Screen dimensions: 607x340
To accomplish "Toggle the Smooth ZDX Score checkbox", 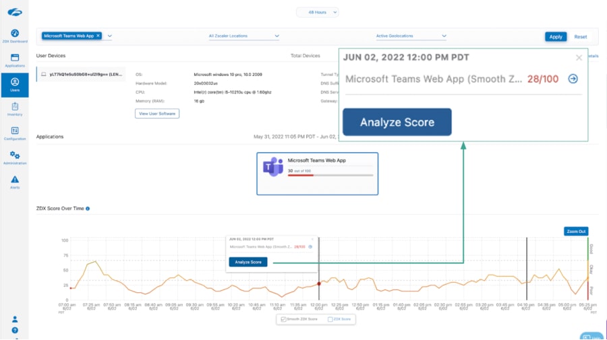I will click(284, 319).
